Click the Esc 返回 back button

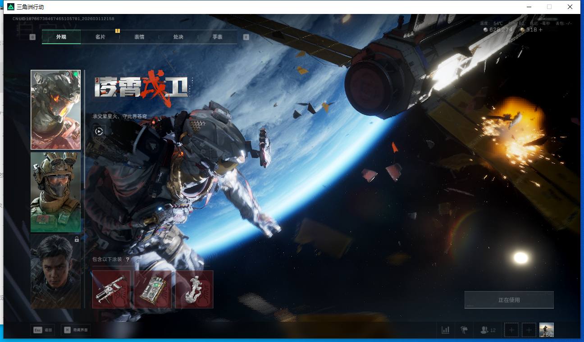coord(43,330)
